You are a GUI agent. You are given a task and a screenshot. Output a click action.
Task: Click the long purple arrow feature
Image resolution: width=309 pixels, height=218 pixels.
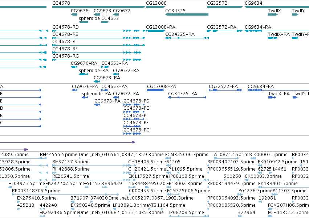pyautogui.click(x=68, y=142)
